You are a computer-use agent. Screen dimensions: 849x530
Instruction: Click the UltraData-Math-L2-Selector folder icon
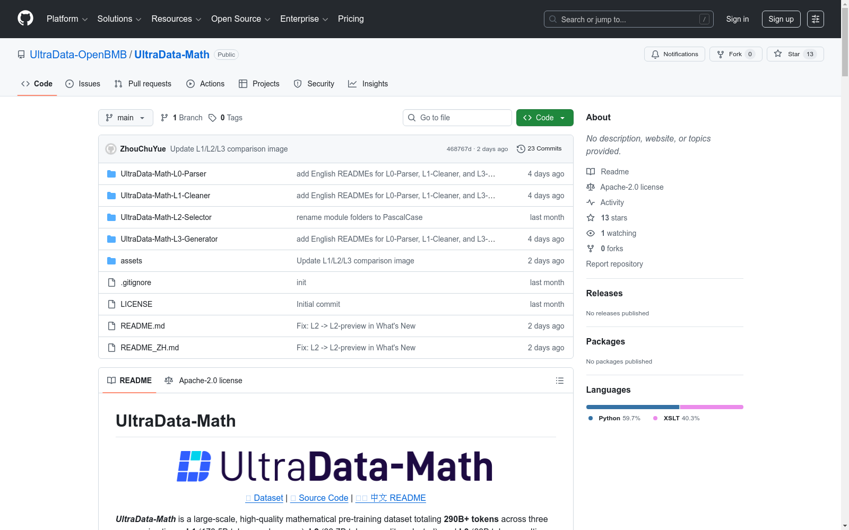pos(111,217)
